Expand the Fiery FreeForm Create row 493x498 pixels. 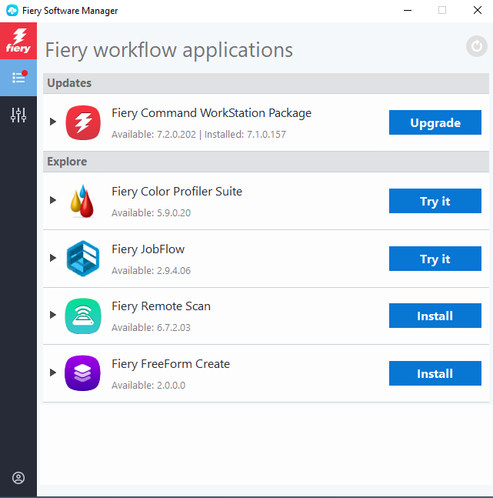(53, 373)
